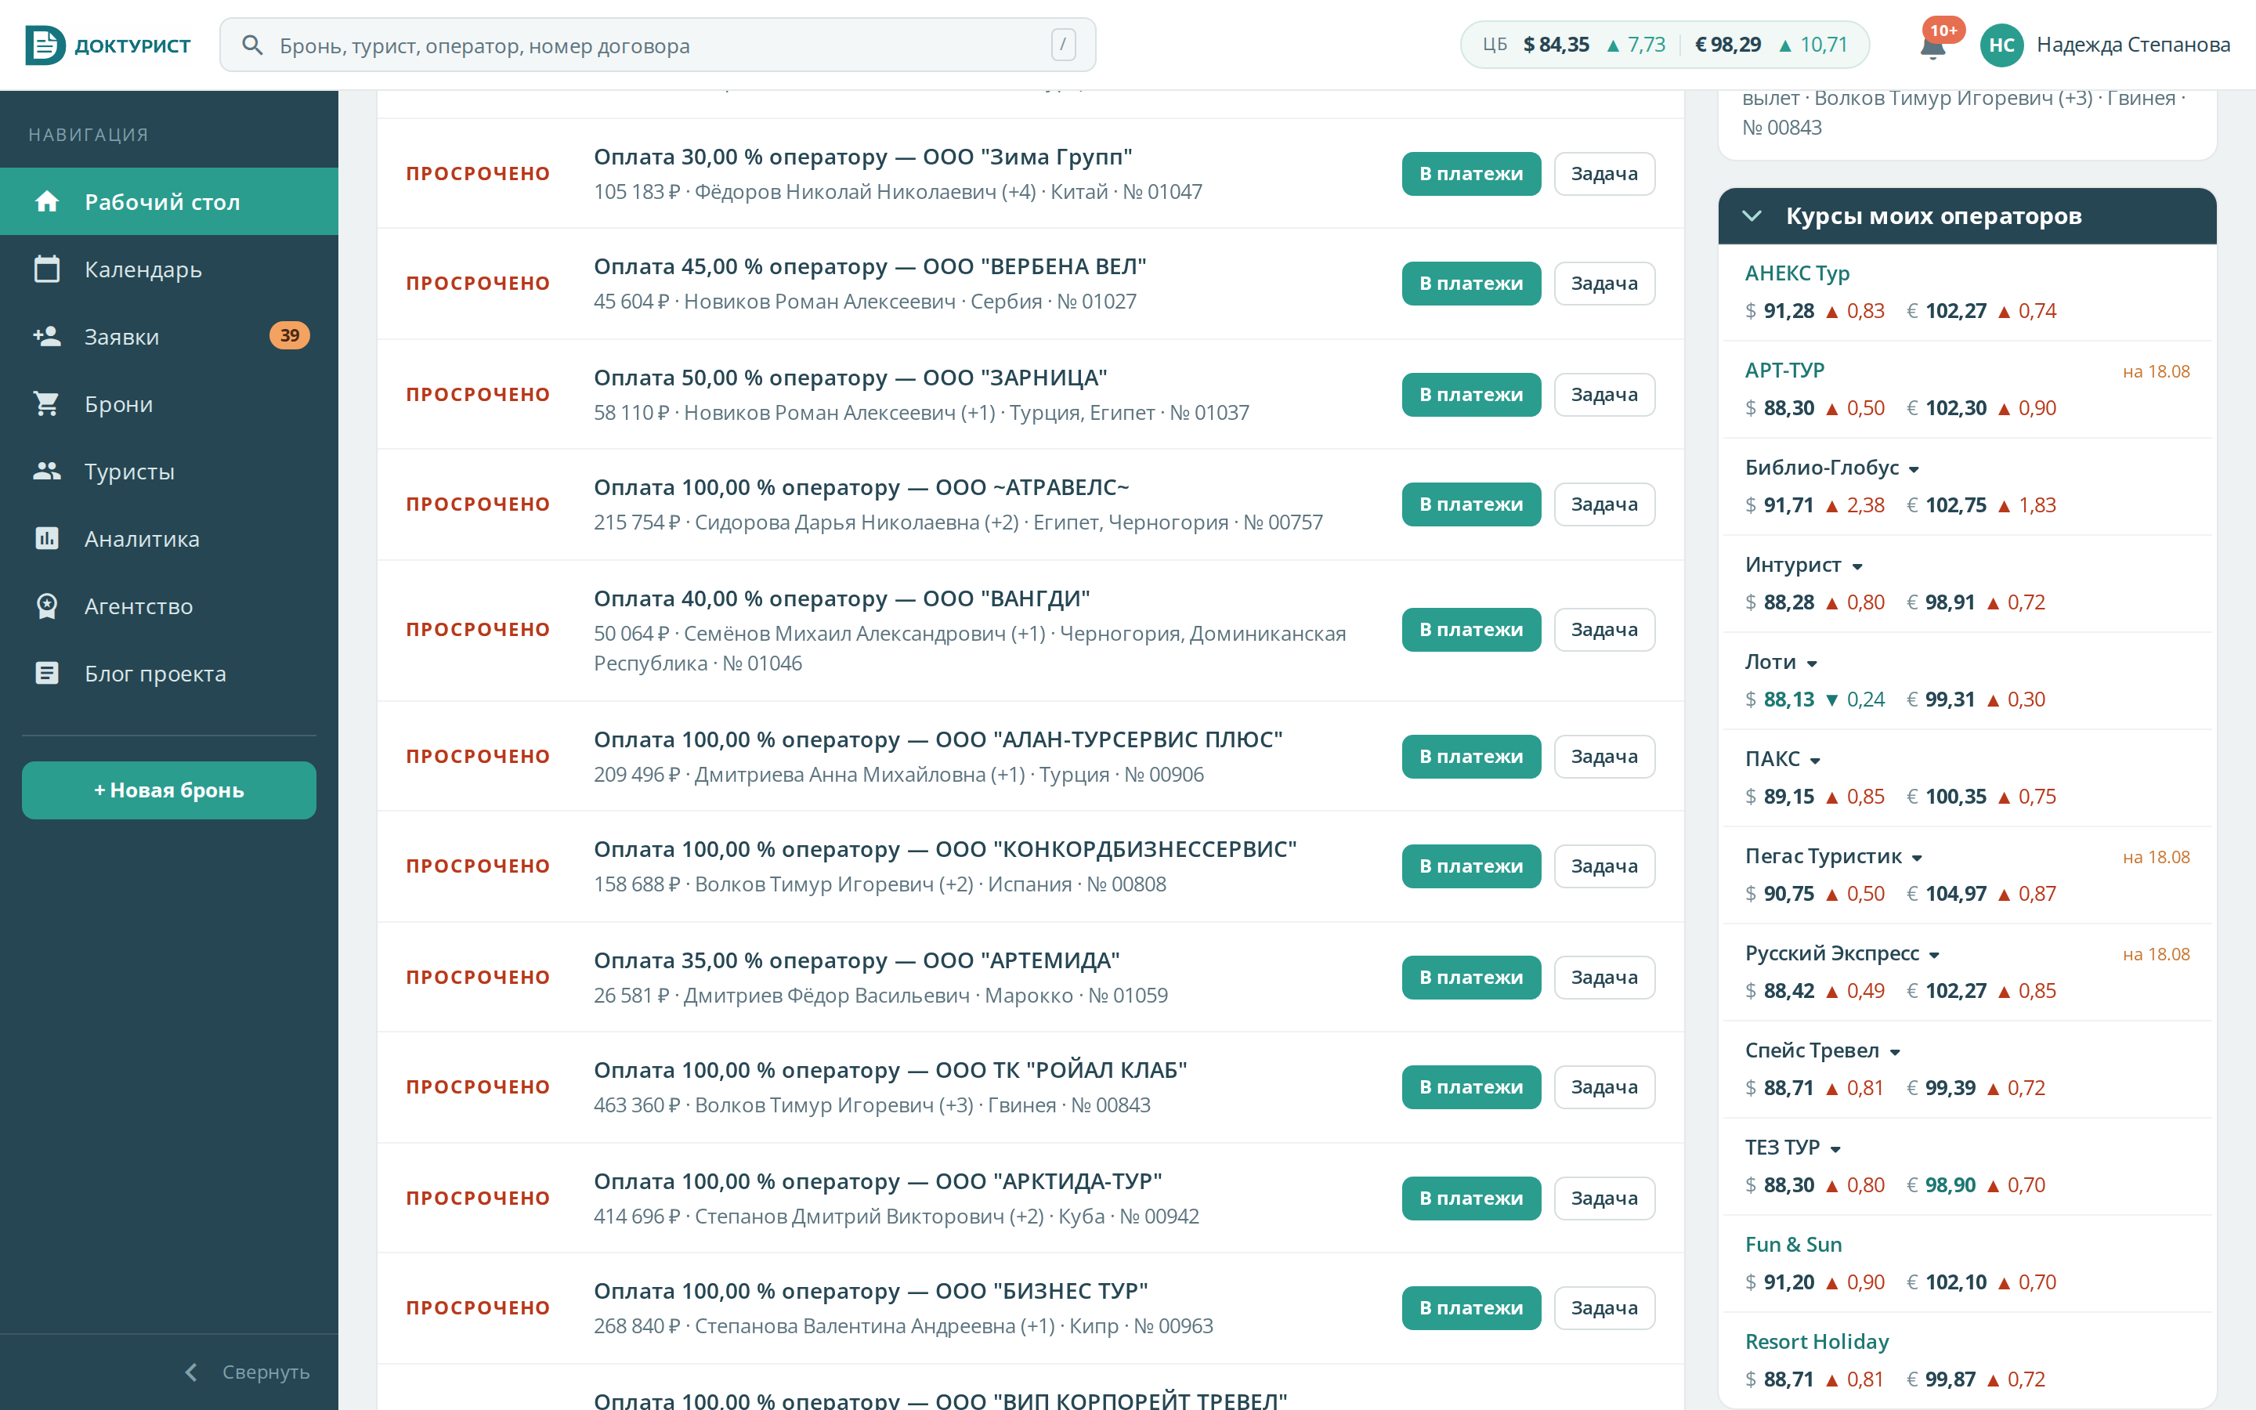Collapse the Курсы моих операторов panel
Screen dimensions: 2256x1410
(x=1752, y=216)
